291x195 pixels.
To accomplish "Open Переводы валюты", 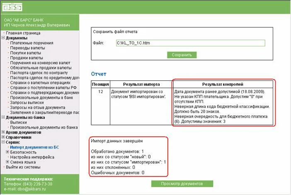I will pos(27,48).
